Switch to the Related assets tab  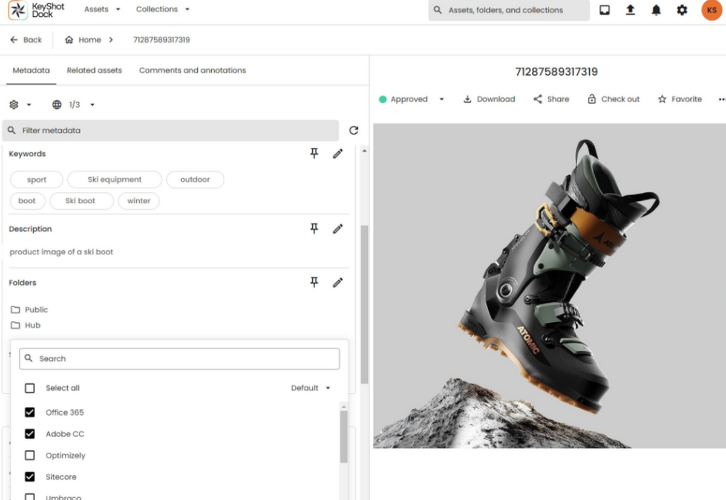94,70
